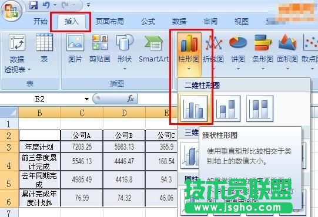Click the 年度计划 cell
318x217 pixels.
(40, 147)
